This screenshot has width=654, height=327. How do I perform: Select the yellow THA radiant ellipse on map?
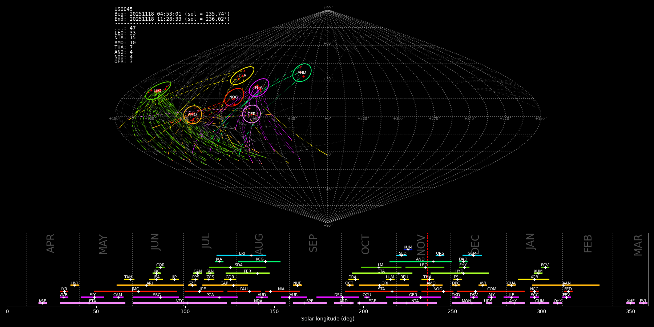242,76
